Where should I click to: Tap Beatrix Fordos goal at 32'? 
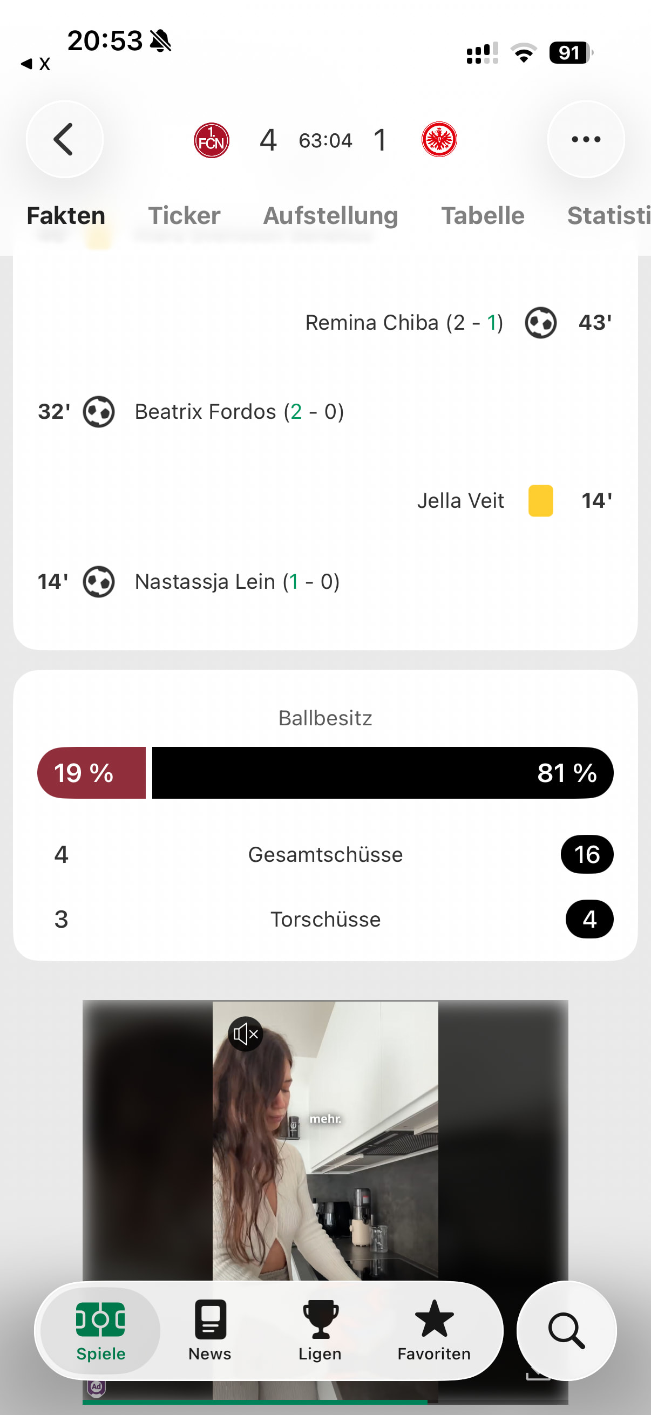pos(191,411)
